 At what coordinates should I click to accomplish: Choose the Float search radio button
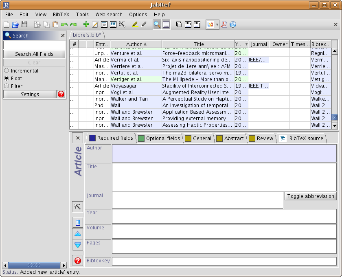[x=7, y=78]
